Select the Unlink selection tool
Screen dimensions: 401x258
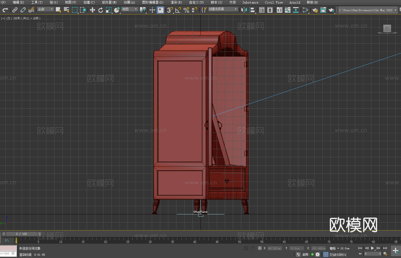tap(23, 10)
